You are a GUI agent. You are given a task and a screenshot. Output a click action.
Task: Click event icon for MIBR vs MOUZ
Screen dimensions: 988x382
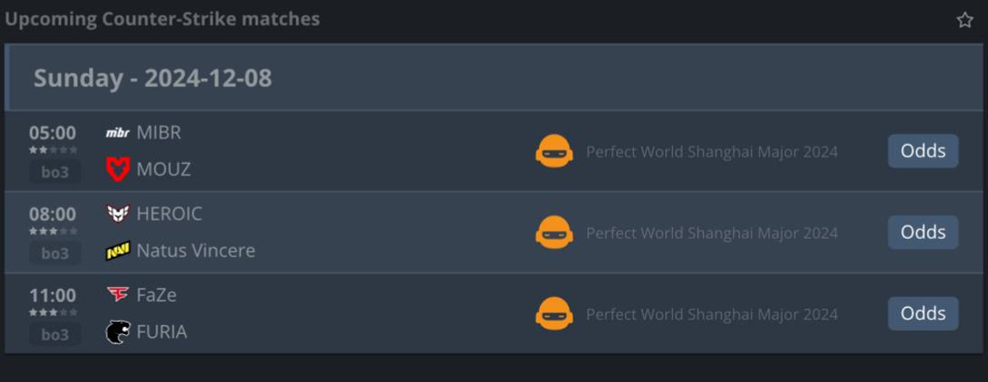tap(554, 151)
